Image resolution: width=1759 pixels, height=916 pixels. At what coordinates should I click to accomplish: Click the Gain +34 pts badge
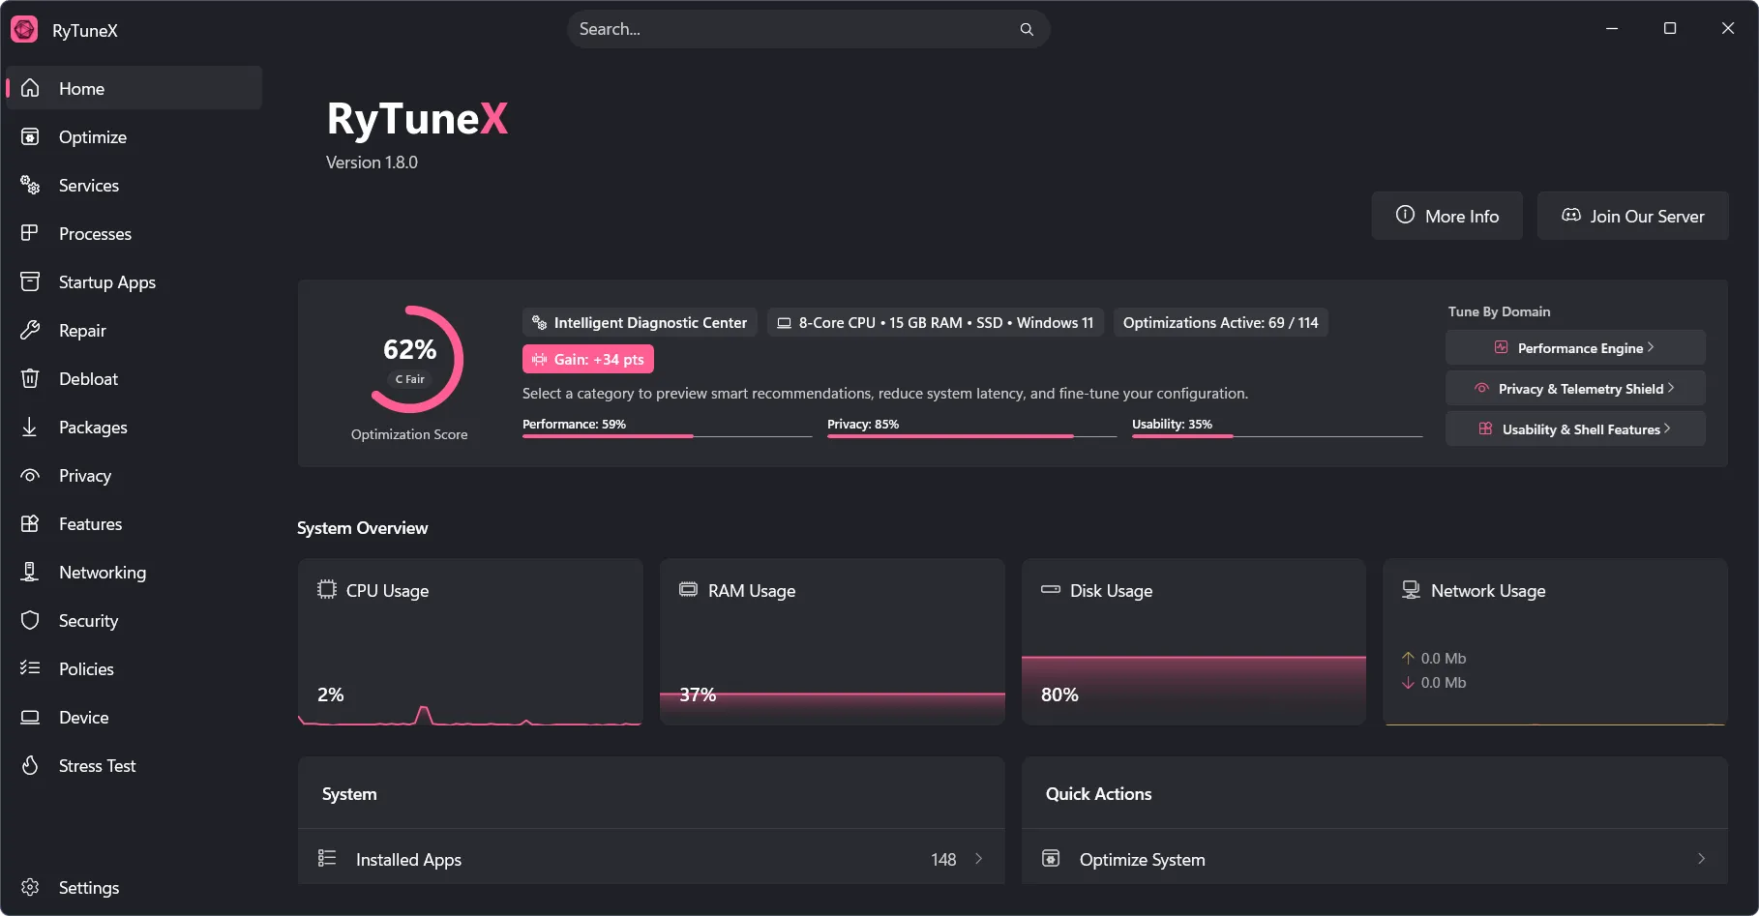point(588,359)
